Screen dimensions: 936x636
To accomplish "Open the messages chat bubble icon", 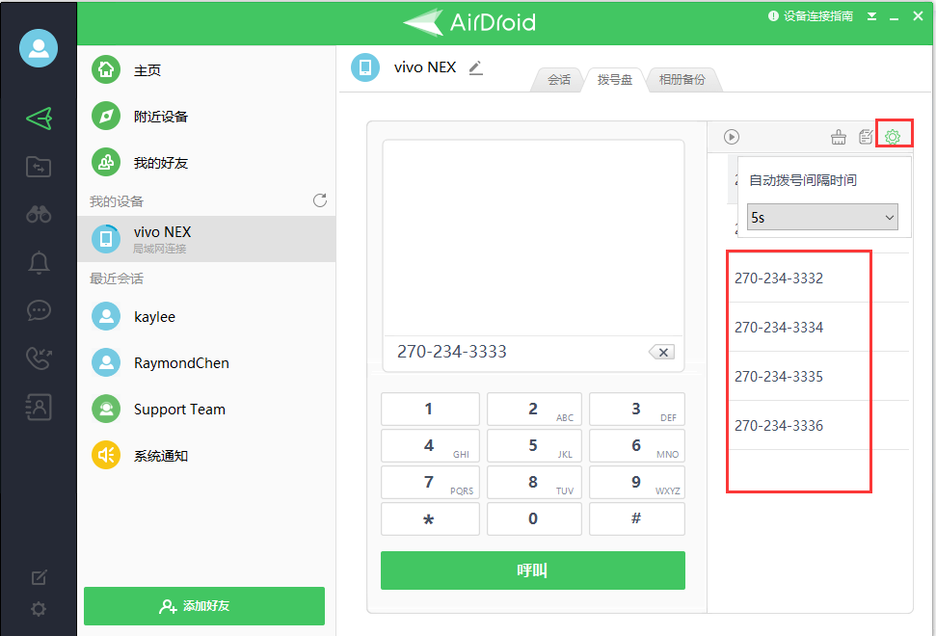I will tap(39, 310).
